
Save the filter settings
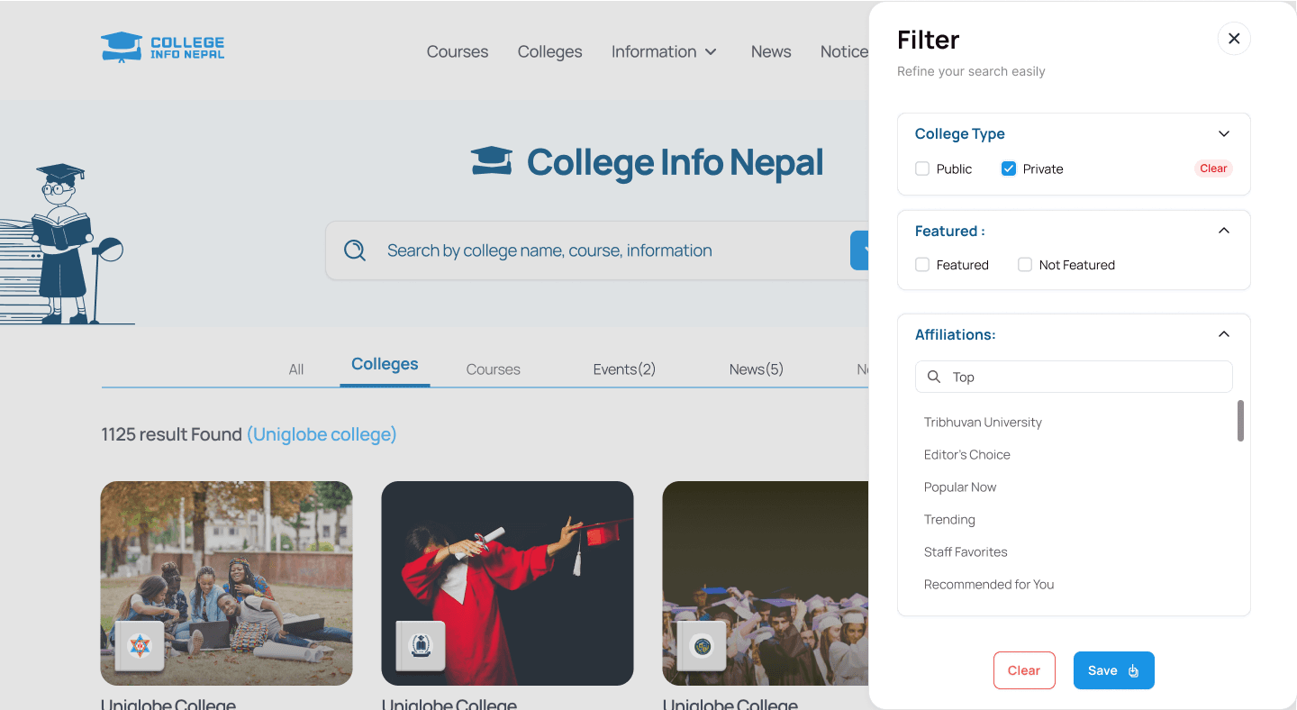coord(1114,670)
